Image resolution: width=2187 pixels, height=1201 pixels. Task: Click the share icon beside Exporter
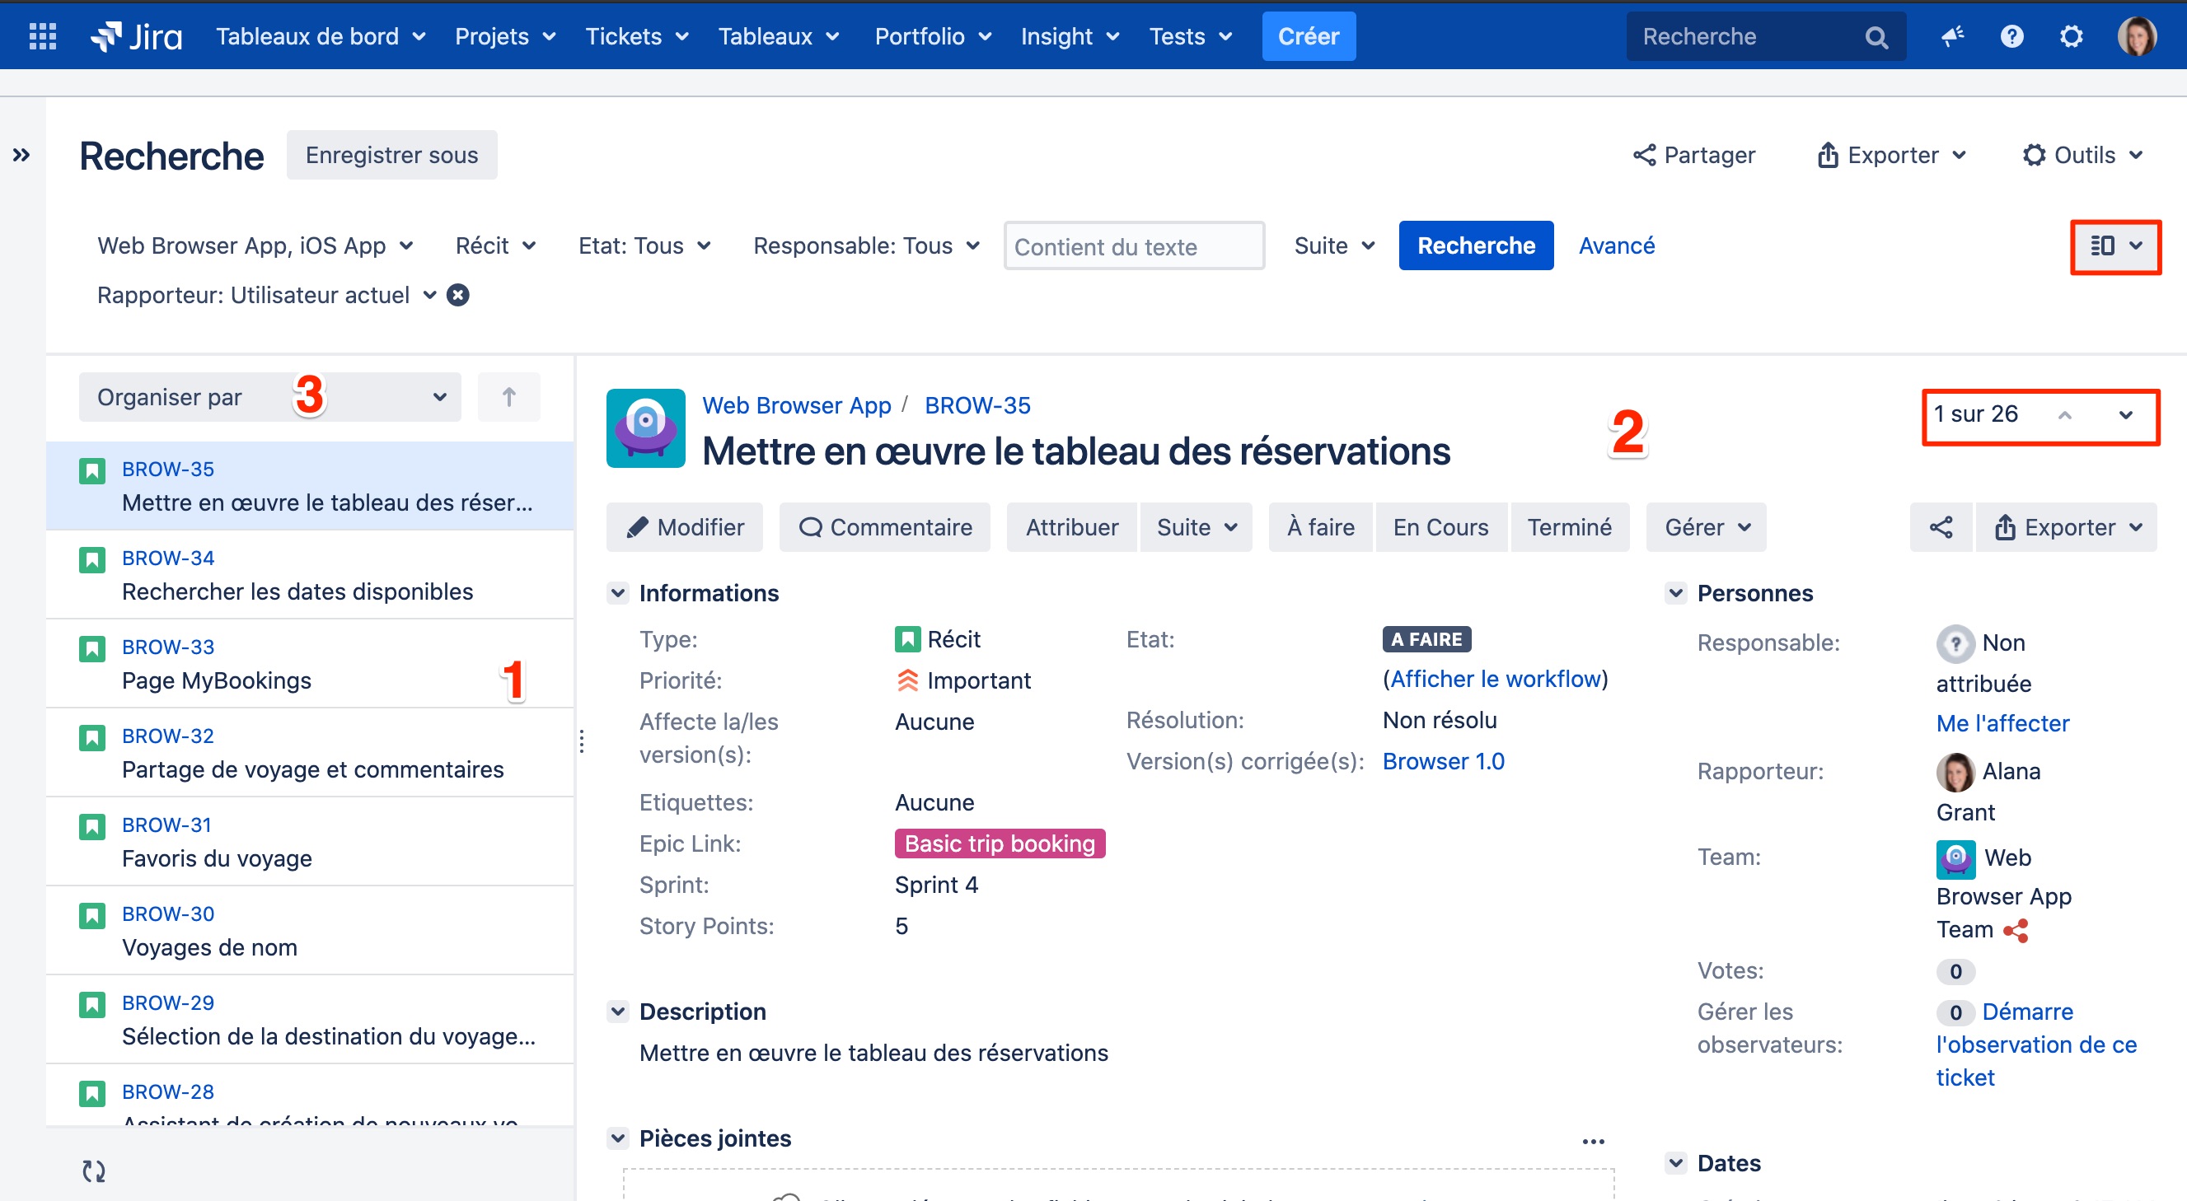point(1941,527)
